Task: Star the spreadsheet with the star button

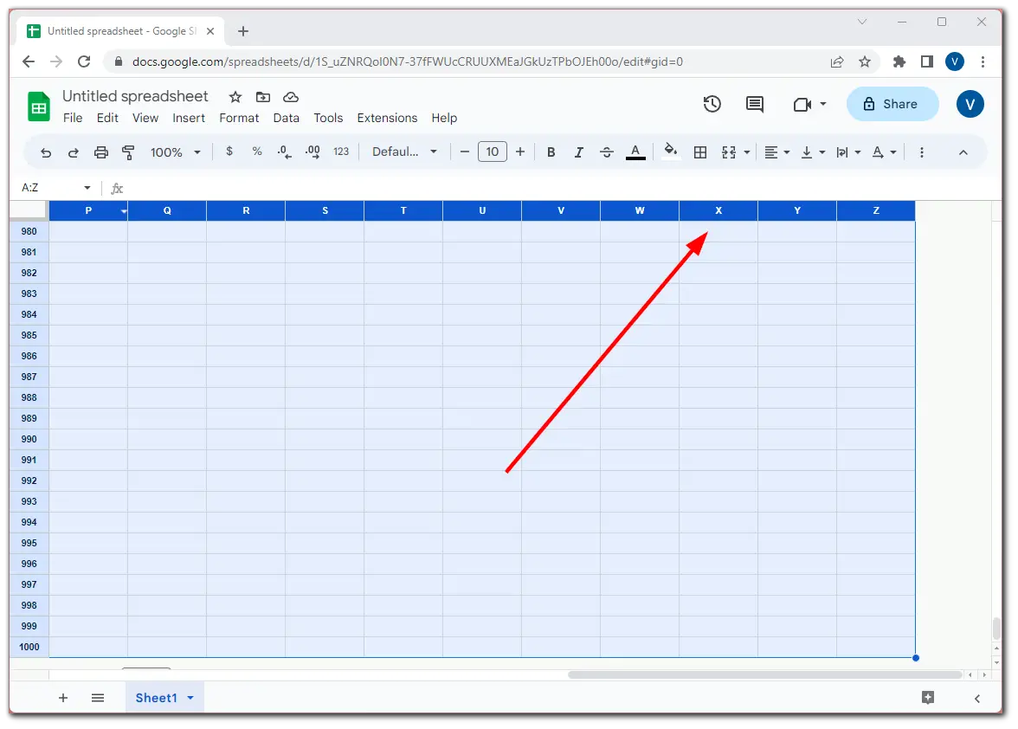Action: click(235, 97)
